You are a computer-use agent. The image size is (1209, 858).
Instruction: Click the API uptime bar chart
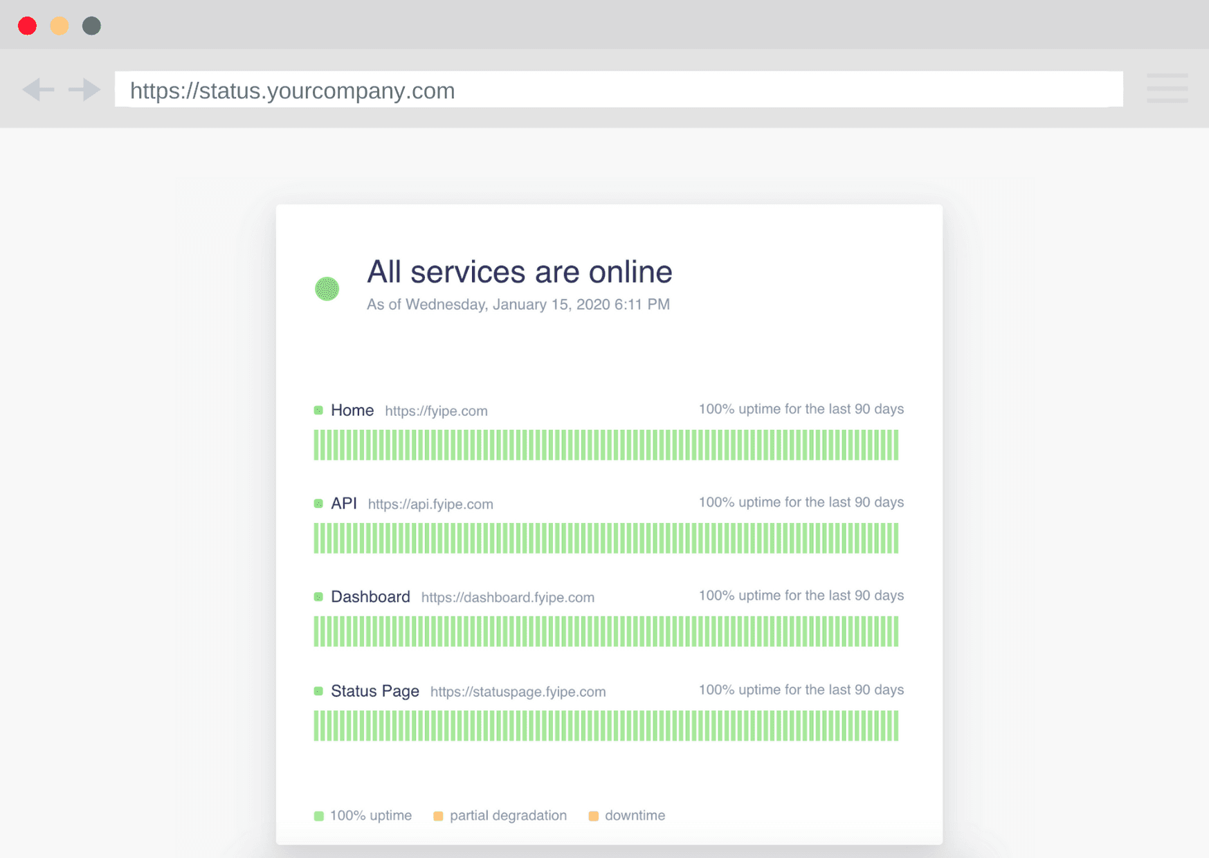(x=606, y=538)
